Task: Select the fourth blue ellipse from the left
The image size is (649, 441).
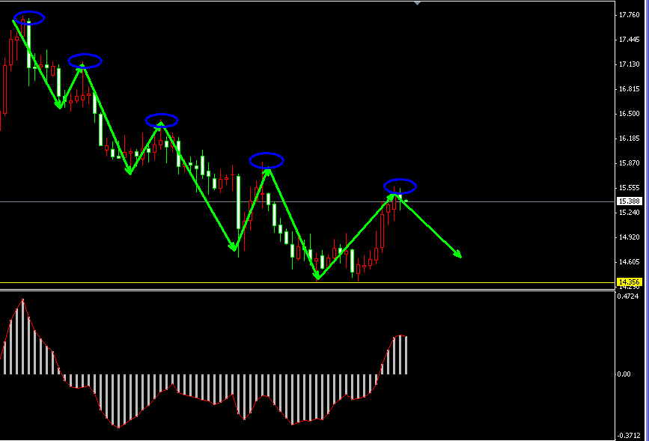Action: (x=266, y=159)
